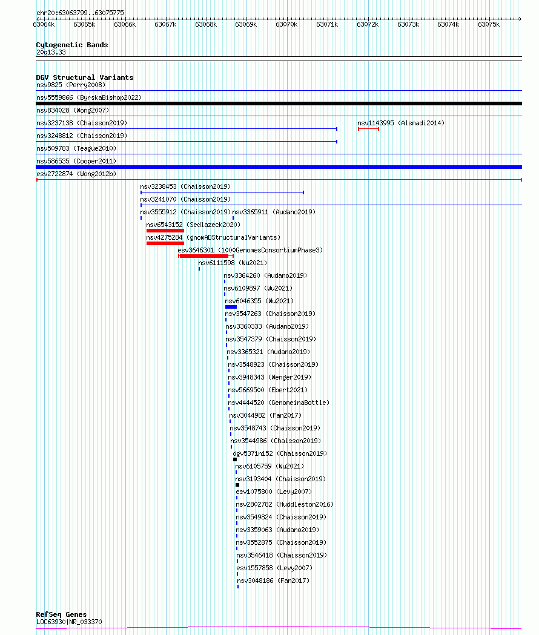Click the chr20:63063799..63075775 region label
Image resolution: width=539 pixels, height=635 pixels.
coord(80,13)
